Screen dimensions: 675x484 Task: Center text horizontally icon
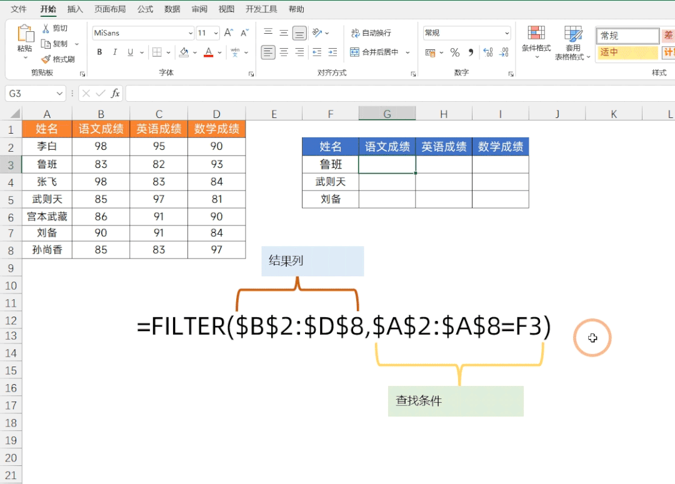coord(284,52)
